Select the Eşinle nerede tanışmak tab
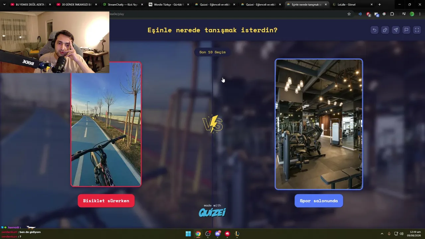425x239 pixels. (306, 5)
